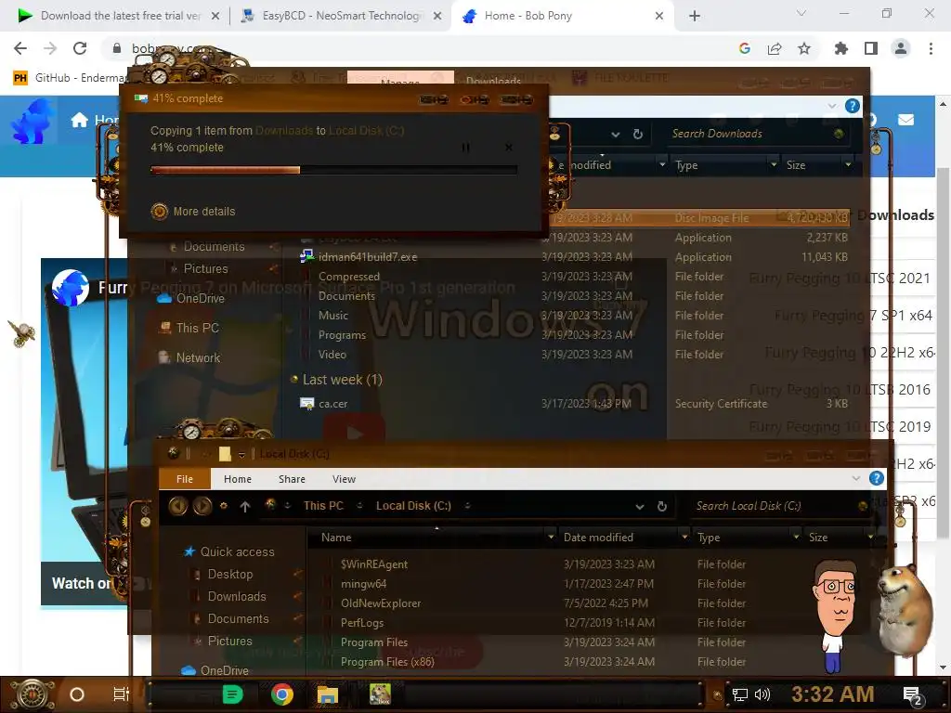Open Downloads address history dropdown
Image resolution: width=951 pixels, height=713 pixels.
pos(615,135)
